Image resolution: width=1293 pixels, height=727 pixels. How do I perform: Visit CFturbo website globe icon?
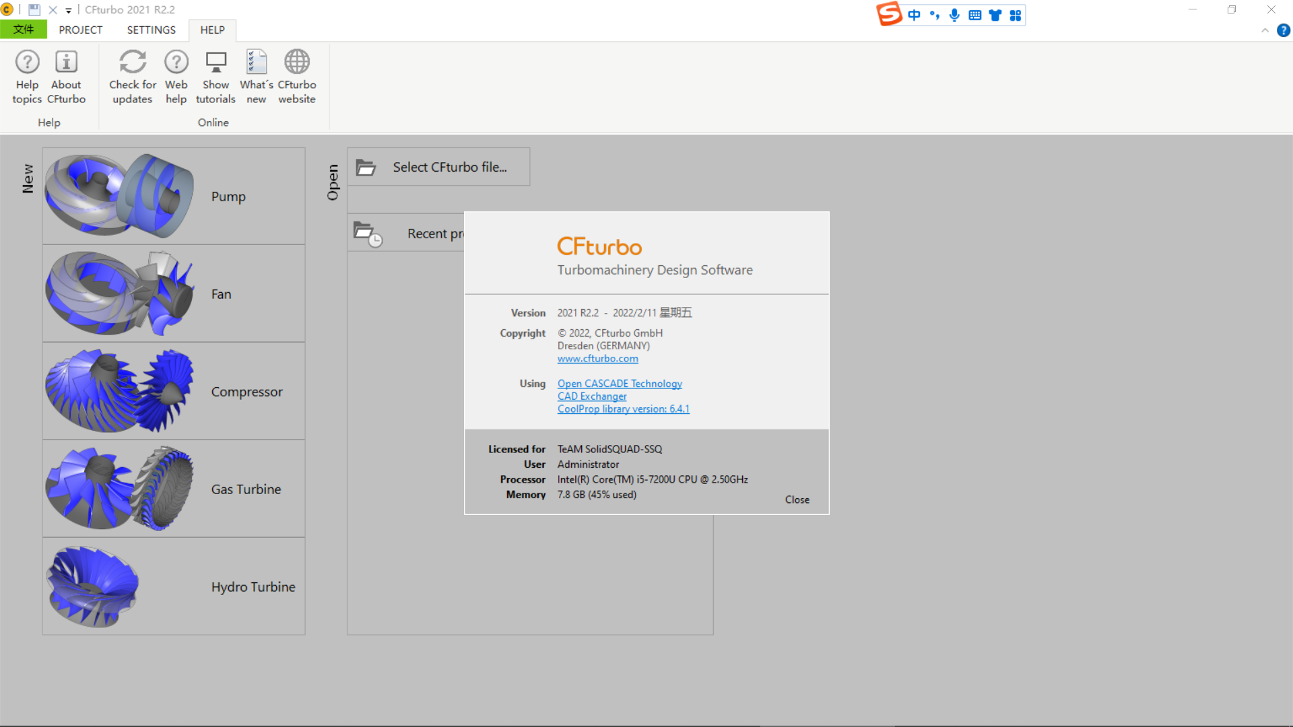point(297,63)
